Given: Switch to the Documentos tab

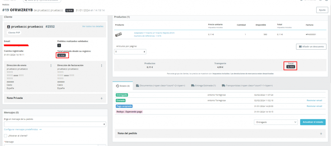Looking at the screenshot, I should pyautogui.click(x=161, y=85).
